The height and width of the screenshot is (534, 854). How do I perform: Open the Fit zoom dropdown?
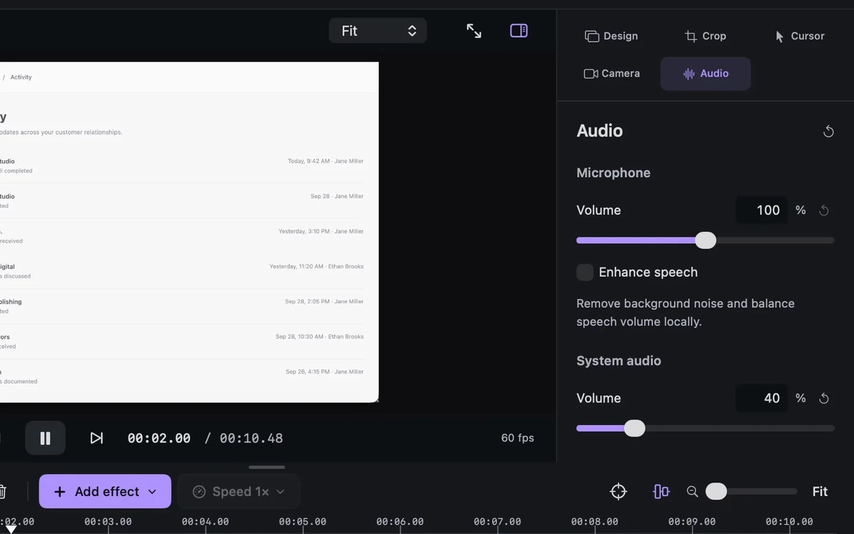pos(378,31)
